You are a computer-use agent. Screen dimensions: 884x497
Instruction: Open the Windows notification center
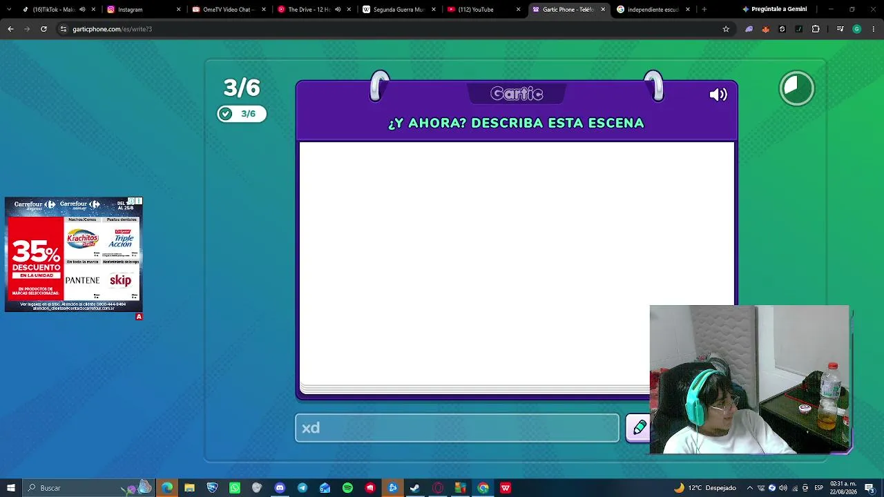pyautogui.click(x=869, y=488)
